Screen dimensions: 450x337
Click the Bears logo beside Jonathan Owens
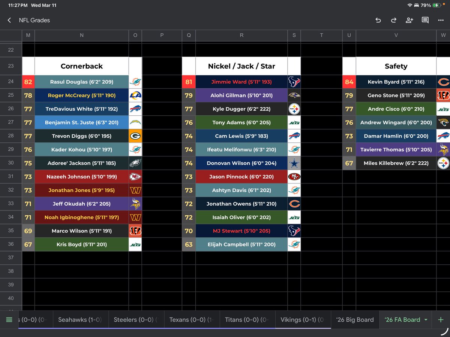point(294,204)
